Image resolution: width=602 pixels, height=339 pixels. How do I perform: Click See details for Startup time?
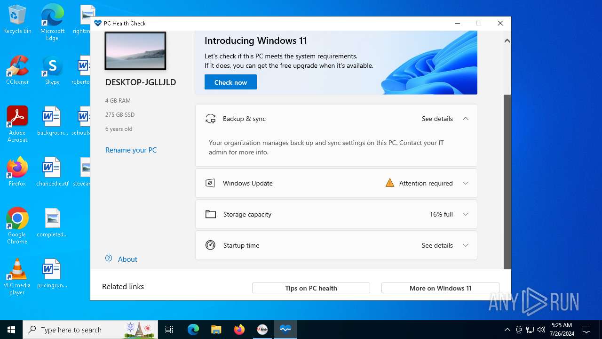437,245
